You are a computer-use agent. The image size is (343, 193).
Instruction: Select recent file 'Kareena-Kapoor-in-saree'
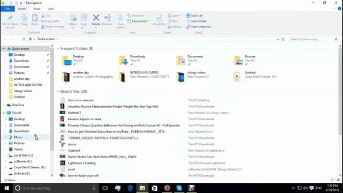(x=85, y=119)
